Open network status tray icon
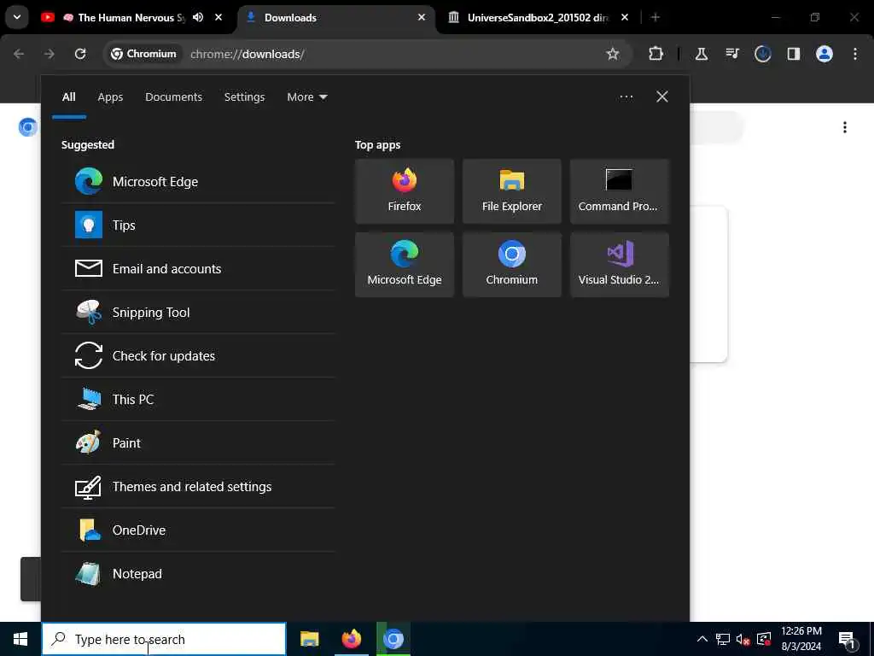The height and width of the screenshot is (656, 874). [x=722, y=639]
